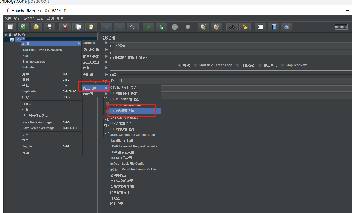Select the 停止线程 radio button
Image resolution: width=352 pixels, height=213 pixels.
[x=238, y=65]
